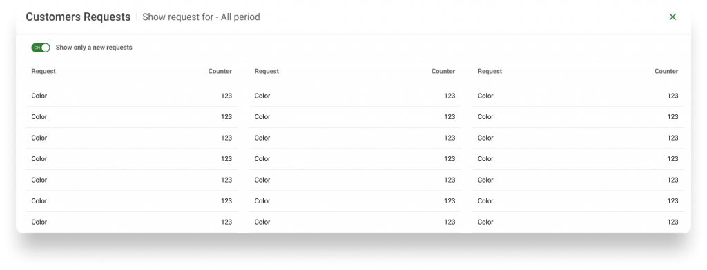Select the fourth Color row in right table
The width and height of the screenshot is (707, 270).
(578, 159)
